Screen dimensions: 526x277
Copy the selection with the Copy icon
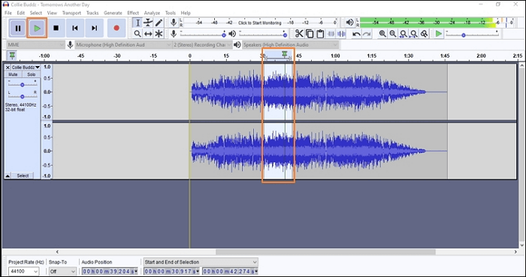point(310,34)
